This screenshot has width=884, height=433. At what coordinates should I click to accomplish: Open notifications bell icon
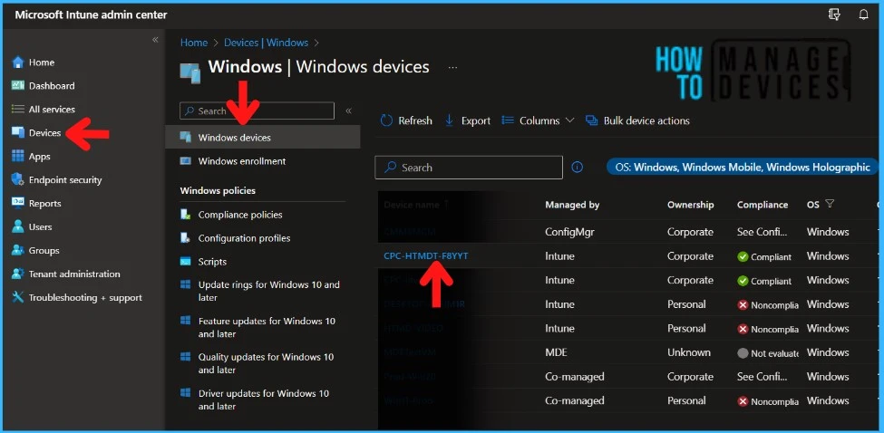pos(863,14)
